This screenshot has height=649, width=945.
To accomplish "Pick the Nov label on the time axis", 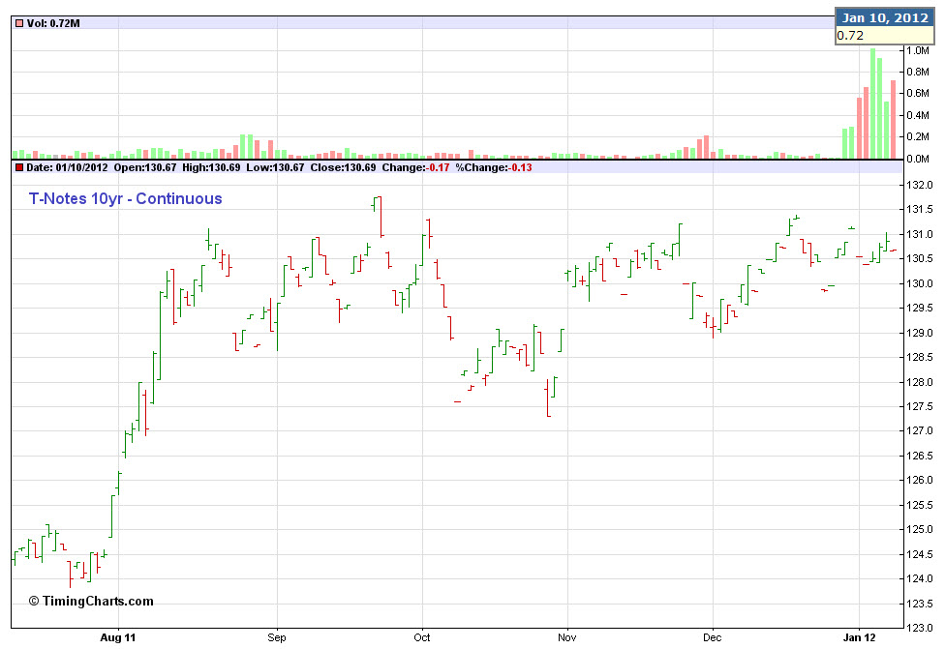I will click(567, 638).
